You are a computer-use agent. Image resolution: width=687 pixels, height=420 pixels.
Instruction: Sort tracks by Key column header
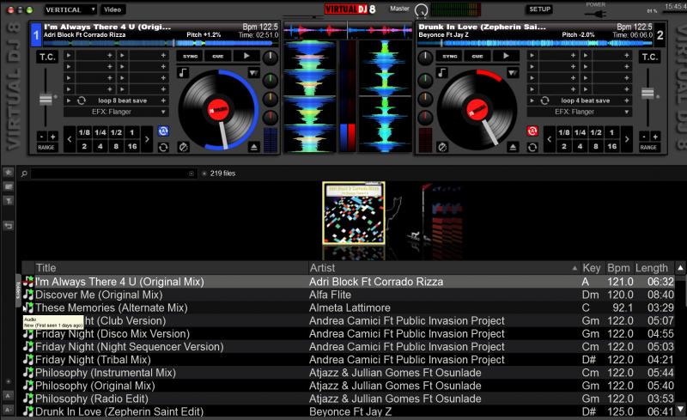[591, 268]
